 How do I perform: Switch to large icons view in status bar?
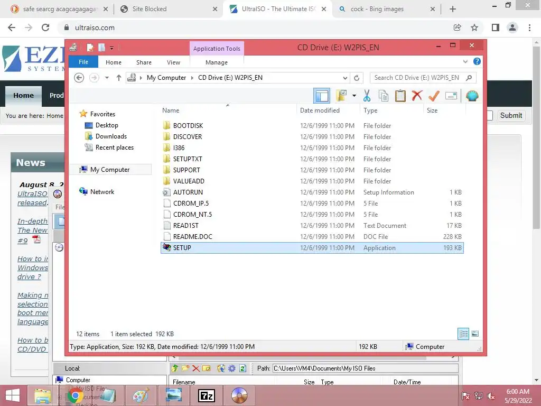475,334
